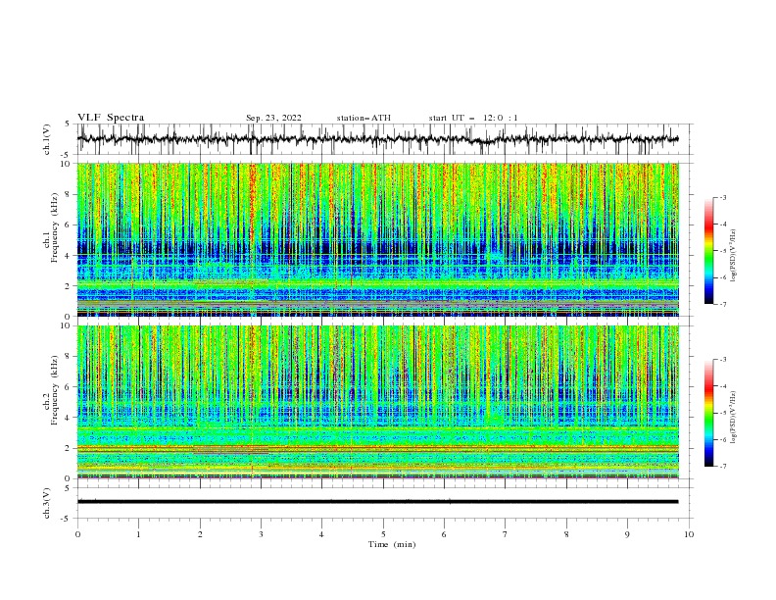Click time axis tick label "6"

click(x=444, y=534)
